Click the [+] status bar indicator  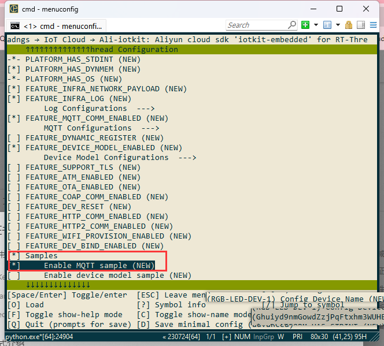[x=227, y=337]
